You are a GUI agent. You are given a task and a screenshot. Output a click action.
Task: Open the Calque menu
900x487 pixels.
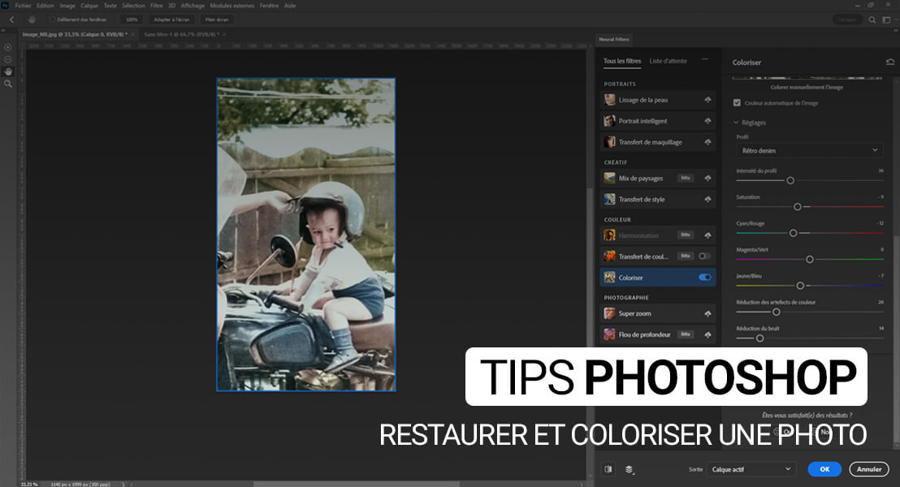(89, 6)
